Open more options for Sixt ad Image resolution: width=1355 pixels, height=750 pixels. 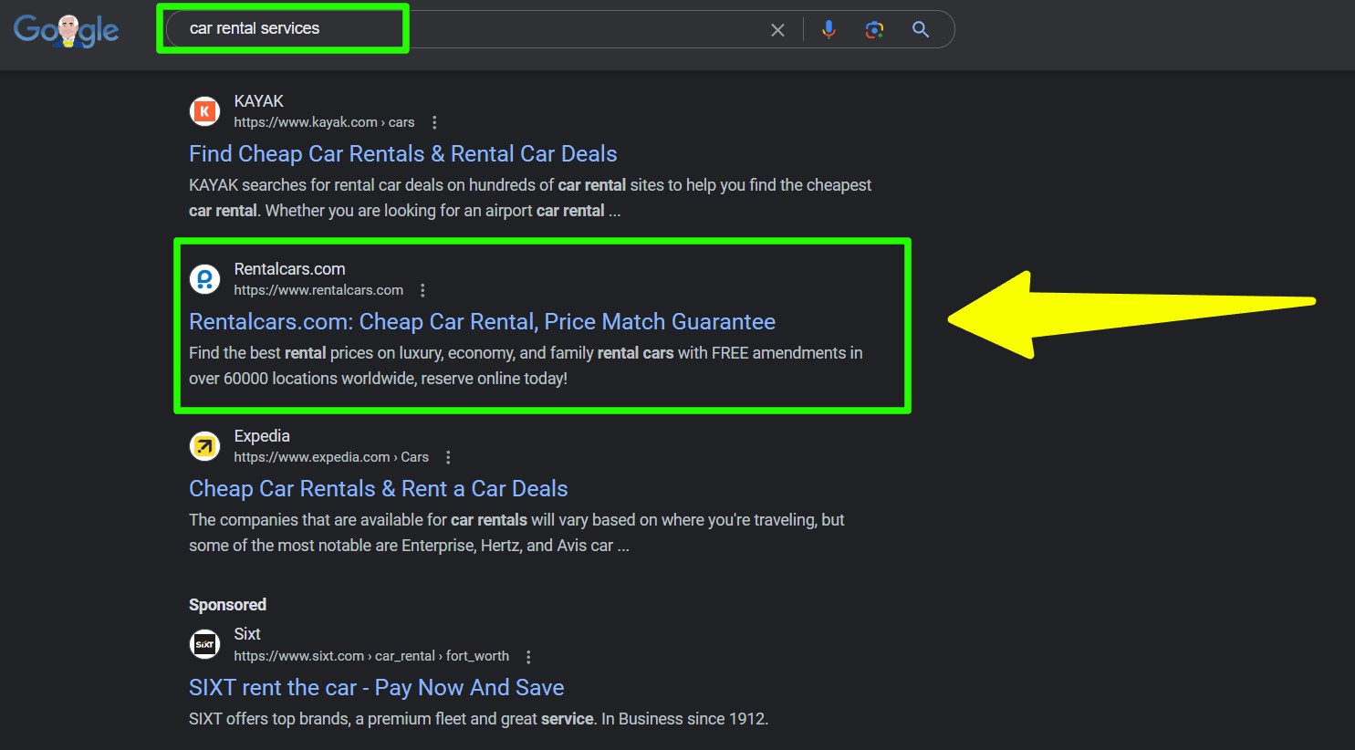(x=528, y=656)
